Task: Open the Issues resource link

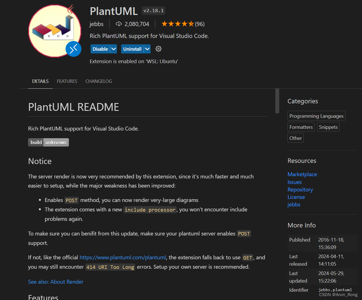Action: 294,182
